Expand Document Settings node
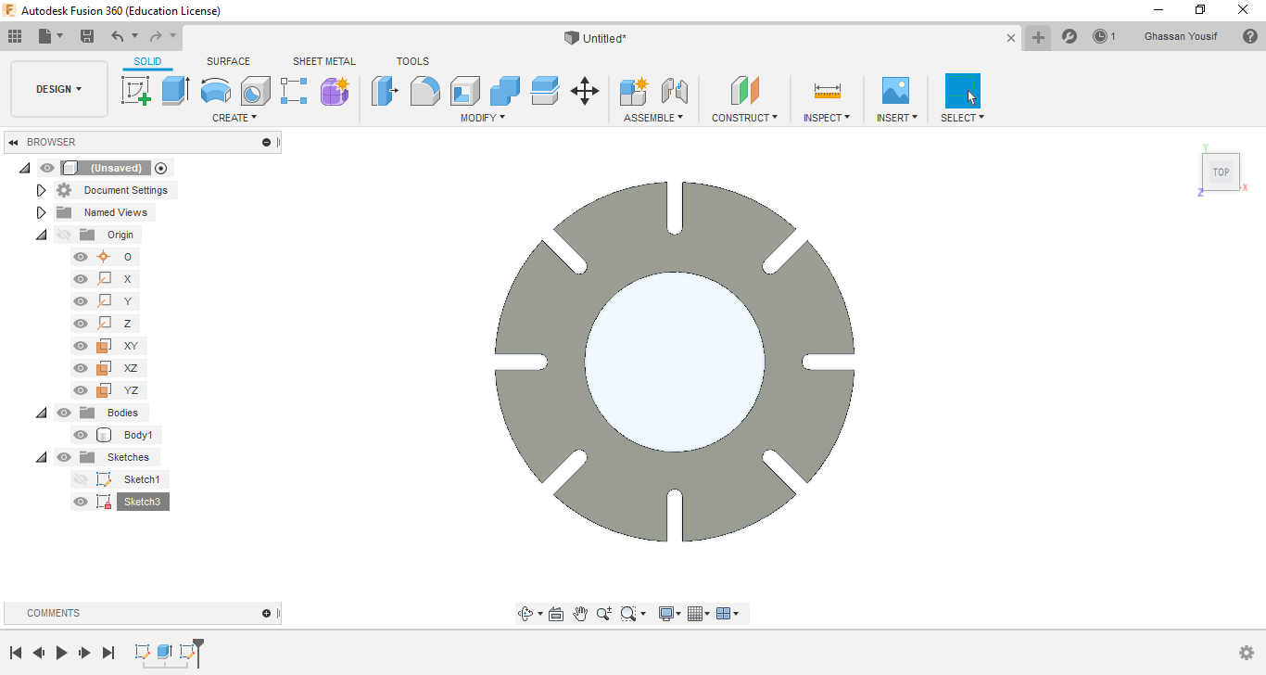The width and height of the screenshot is (1266, 675). click(x=41, y=190)
